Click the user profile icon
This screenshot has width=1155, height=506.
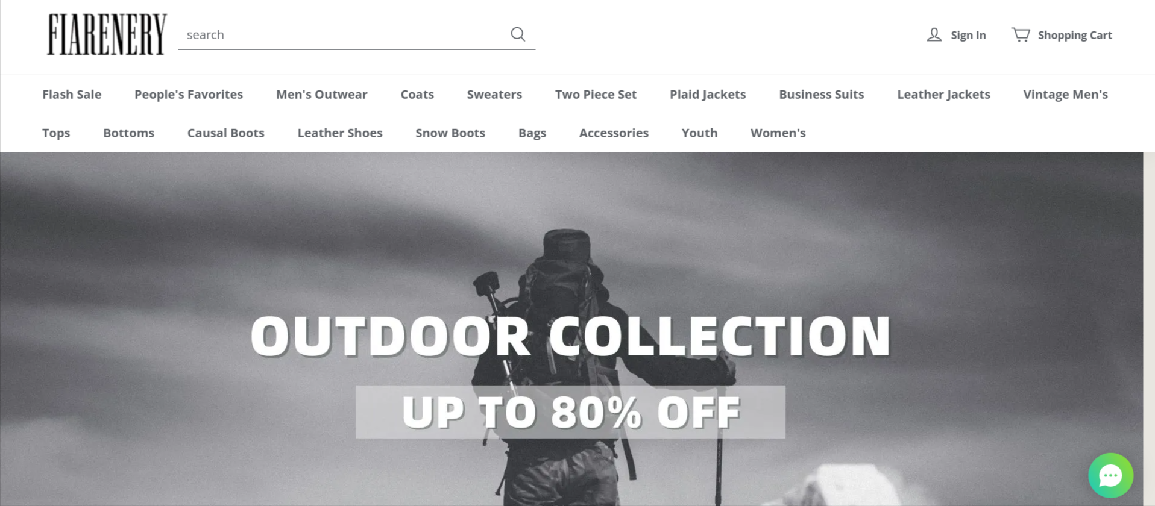(x=934, y=34)
